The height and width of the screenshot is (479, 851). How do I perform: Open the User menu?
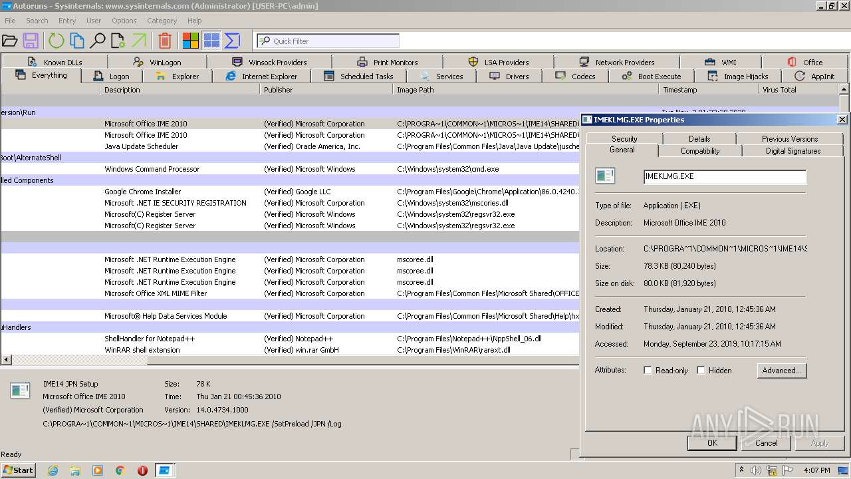94,21
